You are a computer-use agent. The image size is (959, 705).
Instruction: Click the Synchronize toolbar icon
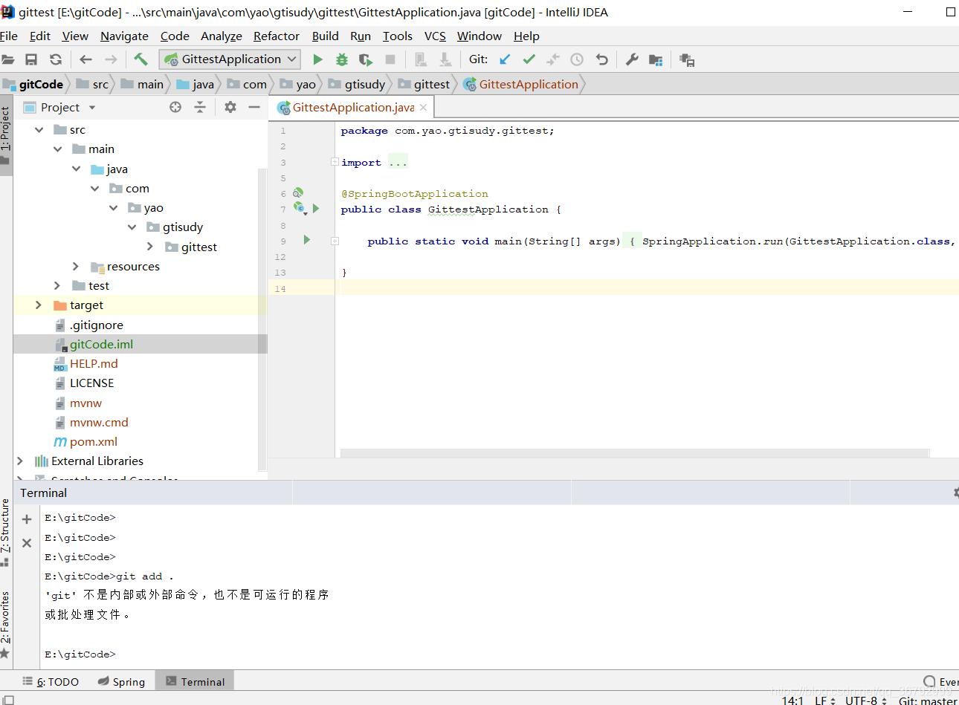pos(56,59)
